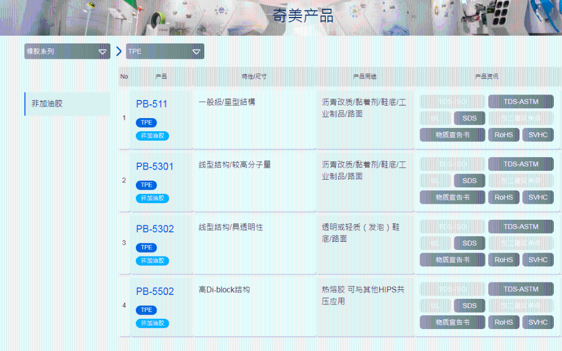562x351 pixels.
Task: Click the TPE tag under PB-511
Action: 146,122
